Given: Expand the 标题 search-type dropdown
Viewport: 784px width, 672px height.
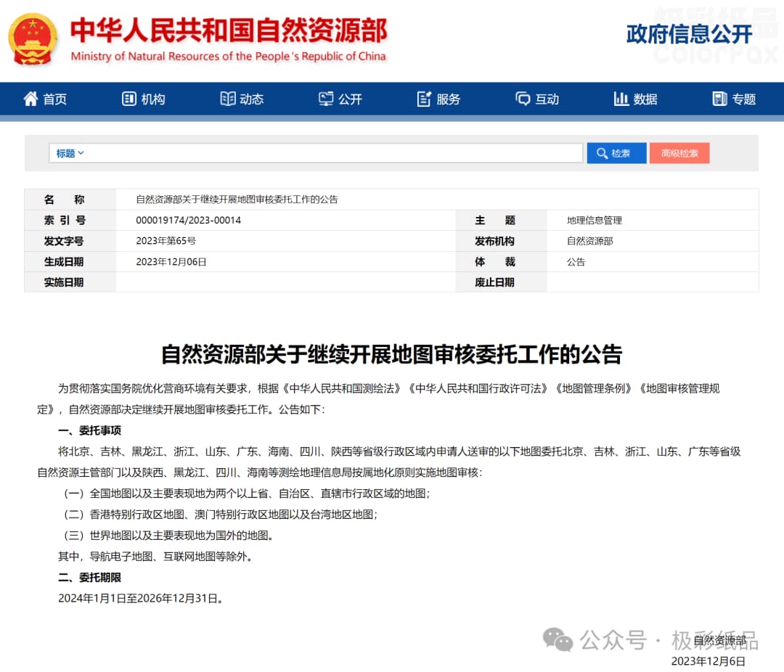Looking at the screenshot, I should [x=69, y=153].
